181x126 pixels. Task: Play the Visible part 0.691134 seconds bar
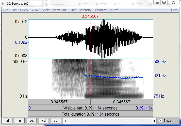90,108
